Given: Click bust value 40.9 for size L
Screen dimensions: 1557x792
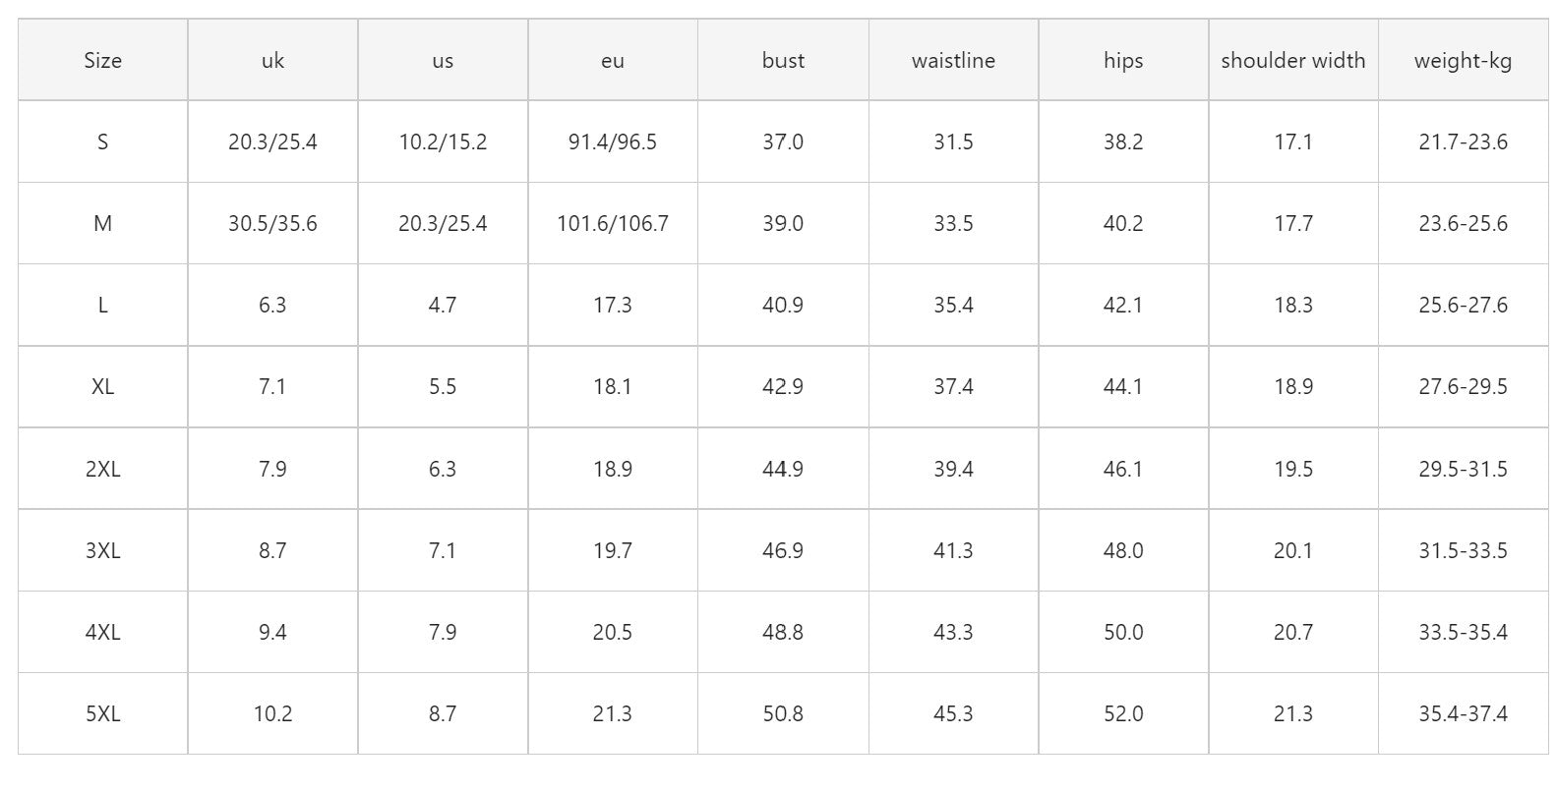Looking at the screenshot, I should point(783,306).
